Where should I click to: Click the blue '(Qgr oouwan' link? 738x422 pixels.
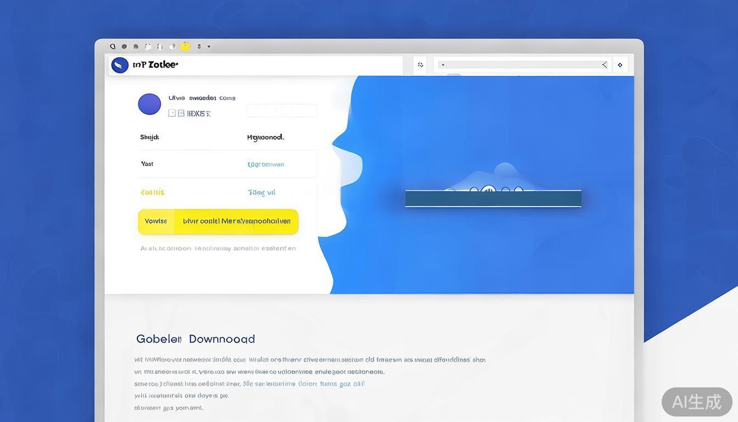pos(266,164)
